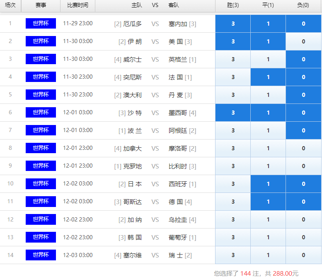Screen dimensions: 322x279
Task: Click the 比赛时间 column header
Action: pos(77,5)
